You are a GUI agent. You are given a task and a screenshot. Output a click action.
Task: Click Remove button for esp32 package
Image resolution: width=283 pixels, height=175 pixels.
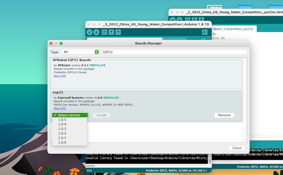click(224, 115)
